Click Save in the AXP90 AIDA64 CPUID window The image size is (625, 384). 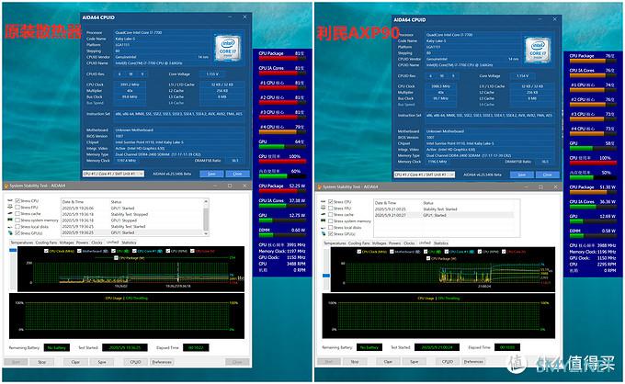(522, 175)
